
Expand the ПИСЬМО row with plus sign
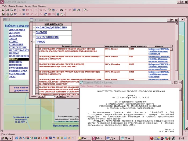(34, 32)
